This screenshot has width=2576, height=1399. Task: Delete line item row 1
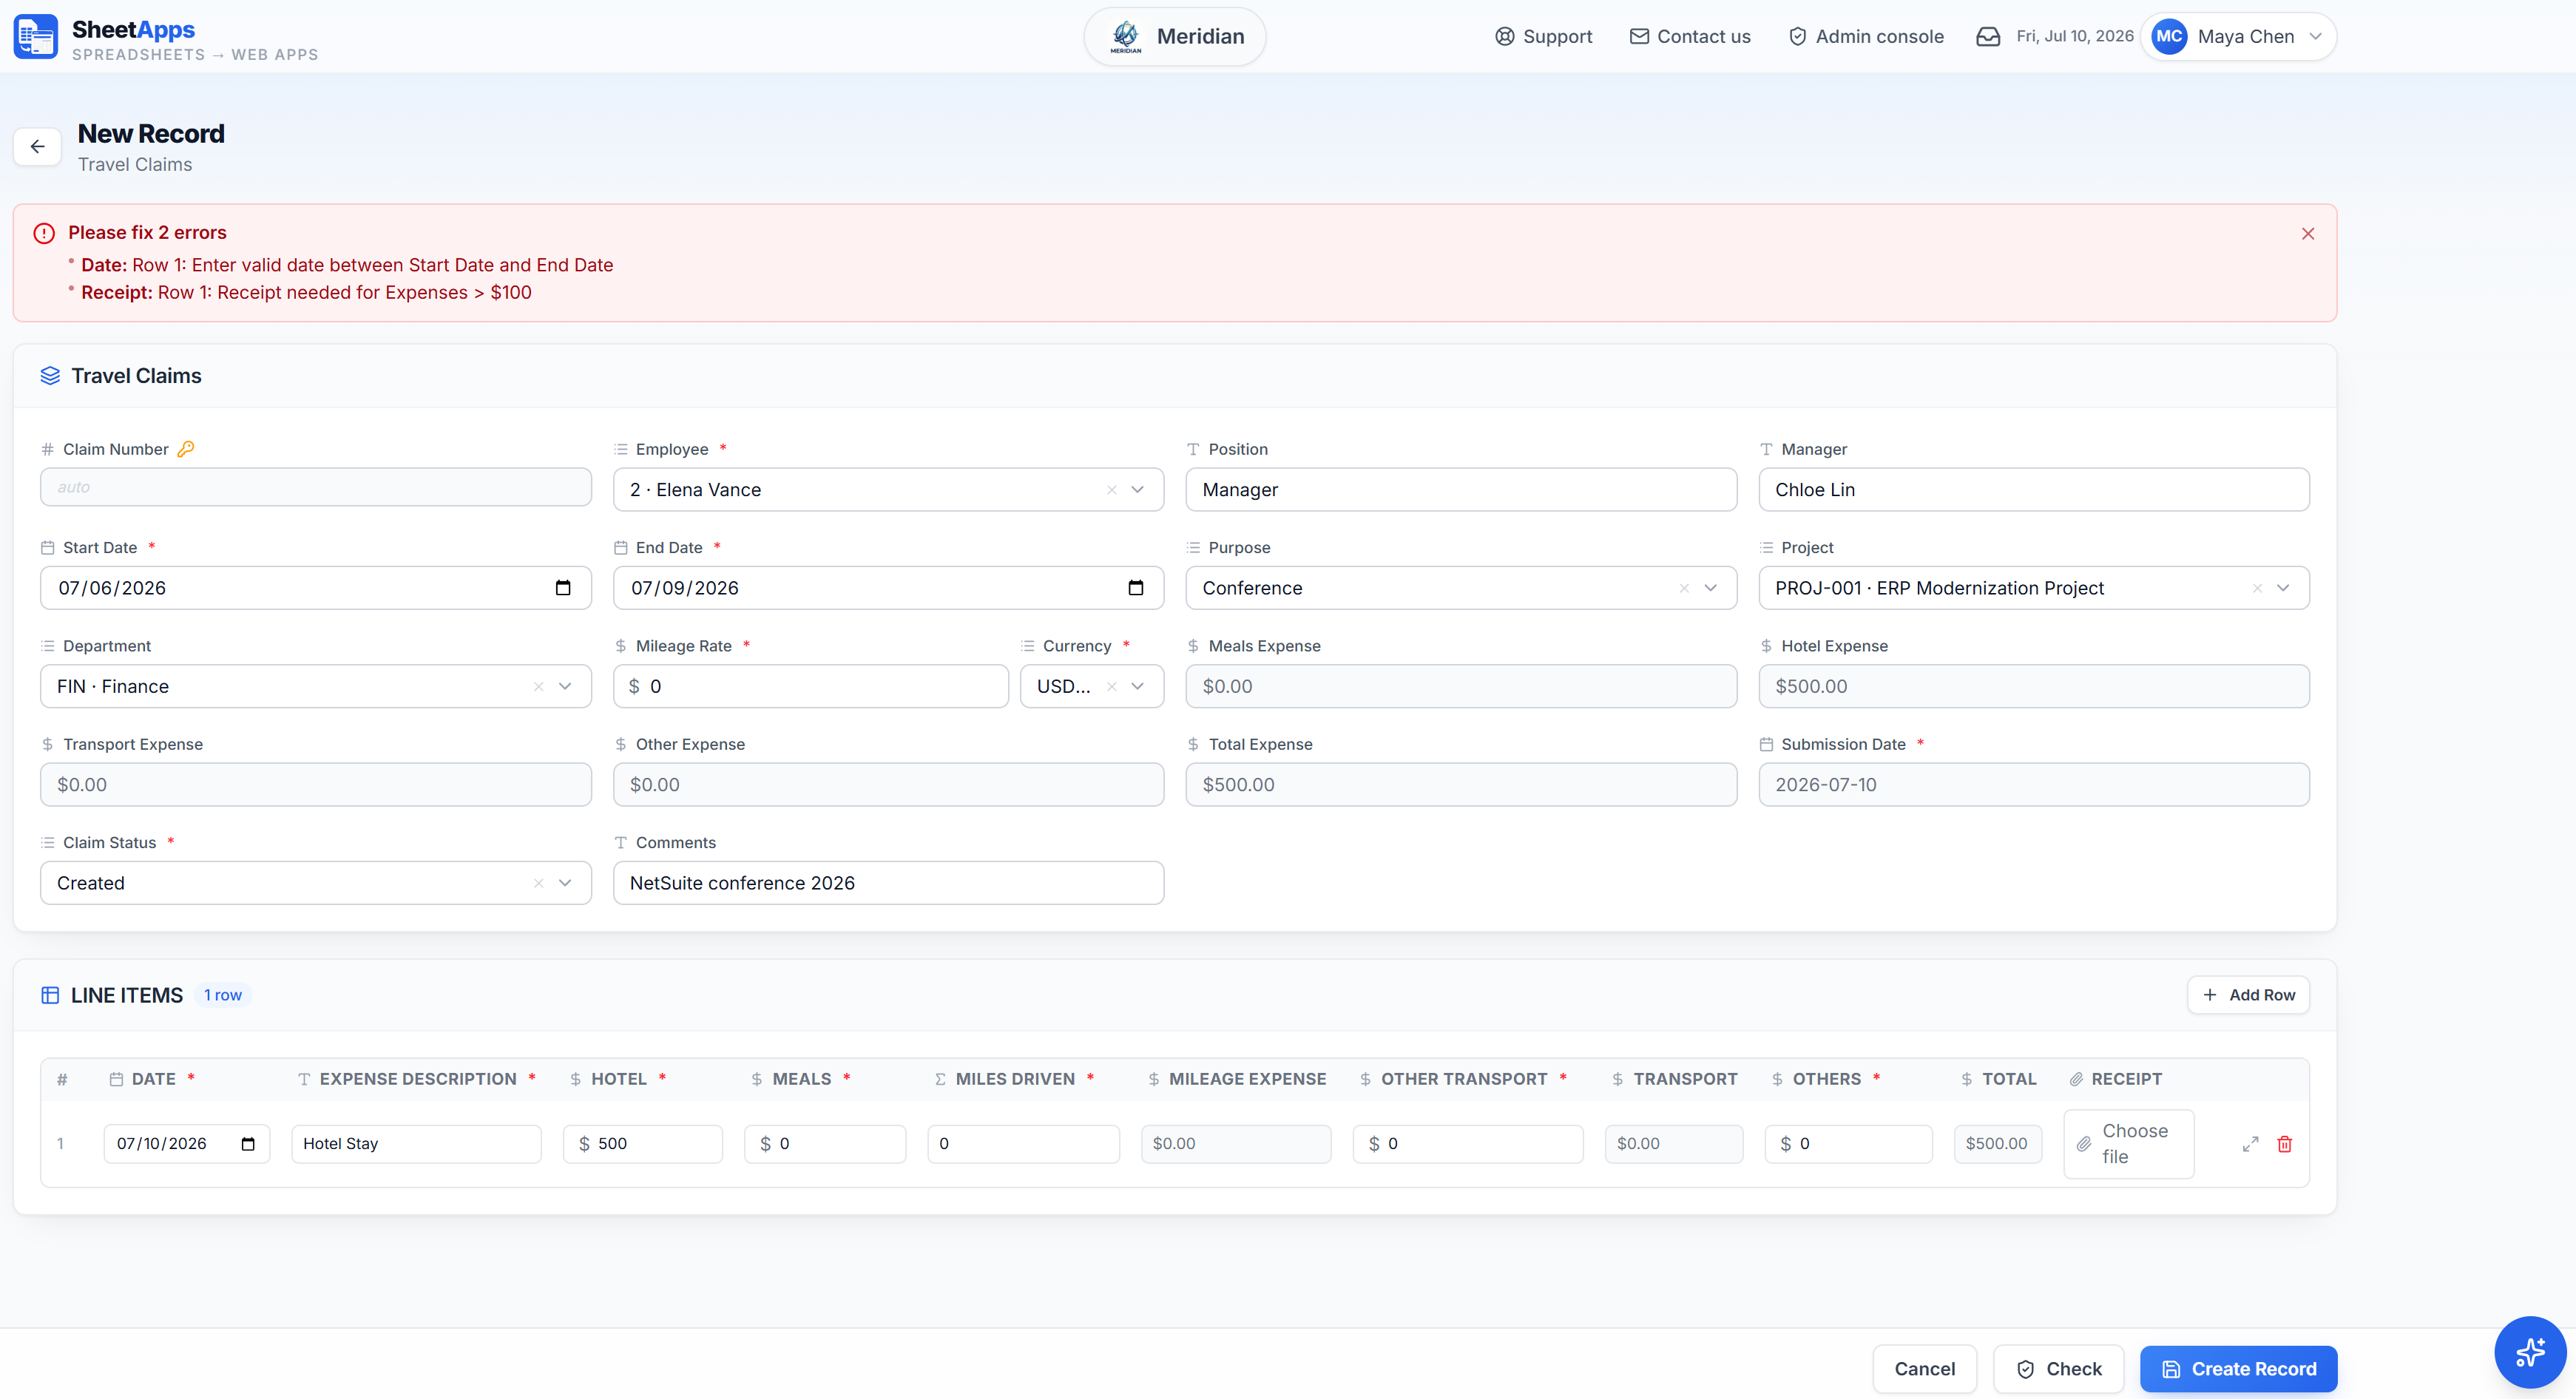2284,1144
